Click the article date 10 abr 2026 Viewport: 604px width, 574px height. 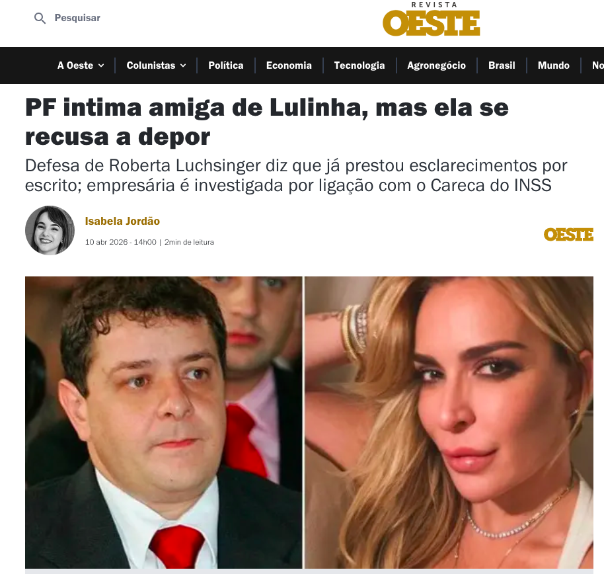pyautogui.click(x=106, y=242)
